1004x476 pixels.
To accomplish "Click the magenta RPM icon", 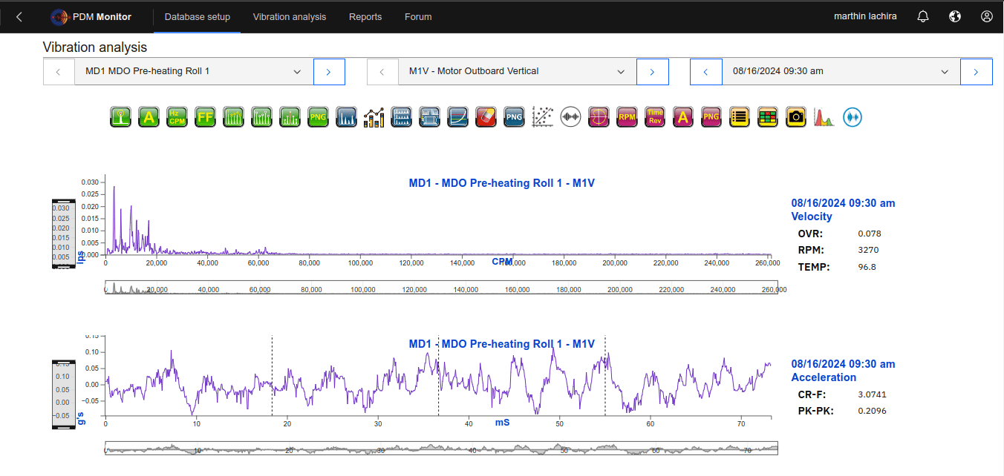I will click(x=627, y=117).
